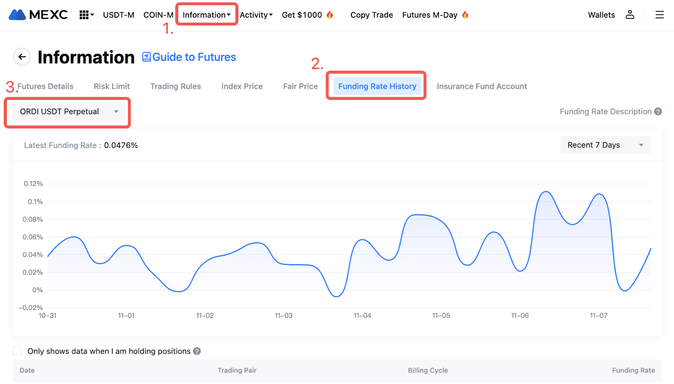The width and height of the screenshot is (674, 384).
Task: Enable Only shows data when holding positions
Action: click(x=17, y=351)
